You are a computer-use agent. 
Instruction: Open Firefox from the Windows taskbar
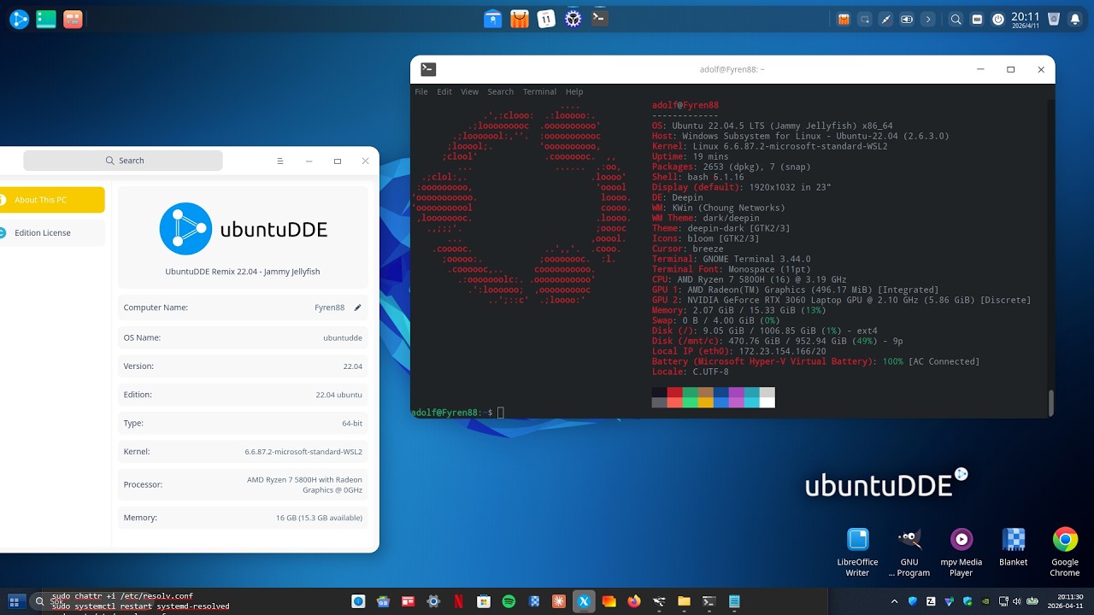[x=633, y=601]
